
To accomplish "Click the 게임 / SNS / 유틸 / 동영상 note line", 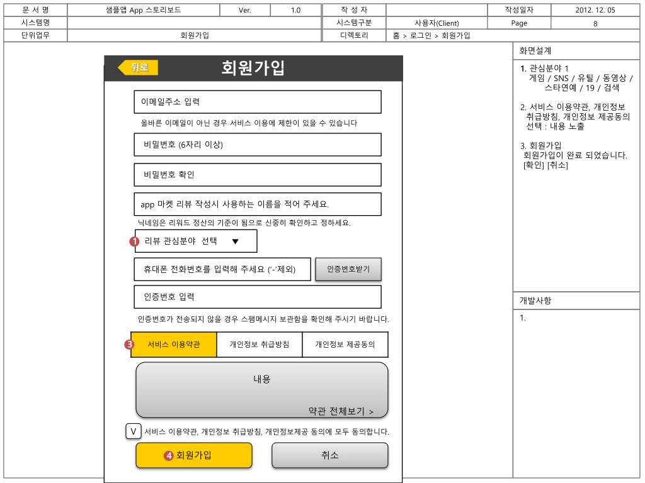I will click(581, 78).
